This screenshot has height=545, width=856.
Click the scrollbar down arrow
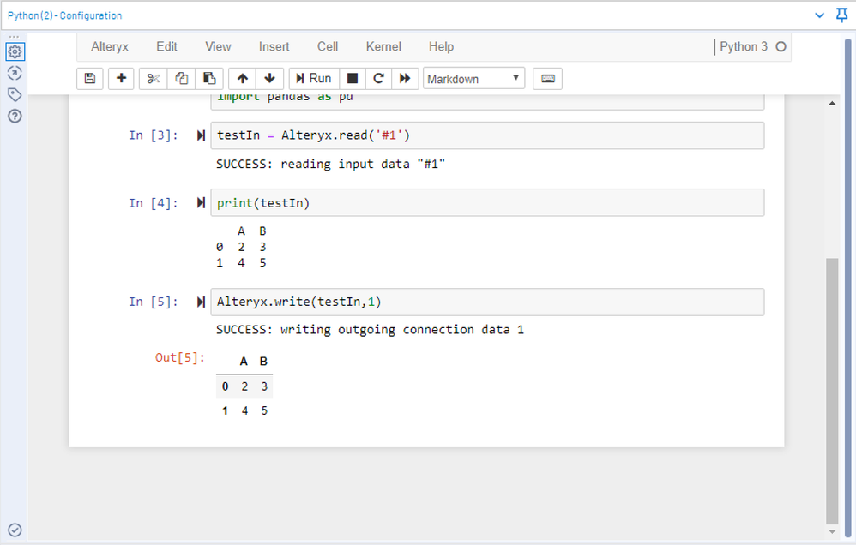click(x=832, y=531)
